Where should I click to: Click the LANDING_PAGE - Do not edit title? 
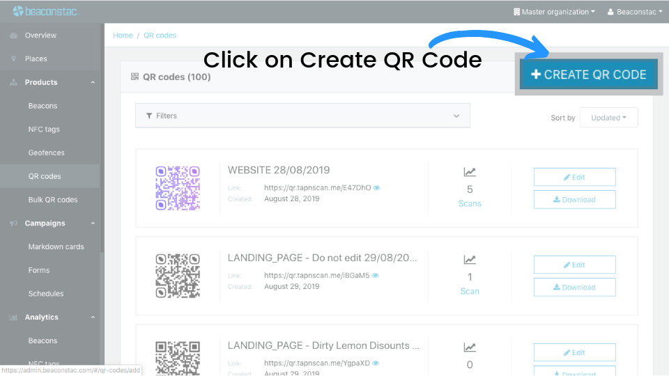322,258
